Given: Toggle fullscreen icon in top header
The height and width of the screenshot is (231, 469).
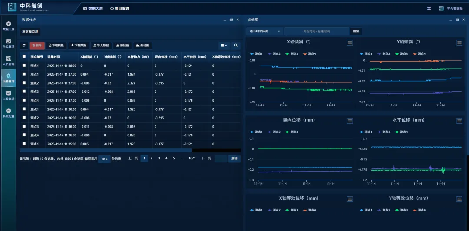Looking at the screenshot, I should [x=429, y=8].
